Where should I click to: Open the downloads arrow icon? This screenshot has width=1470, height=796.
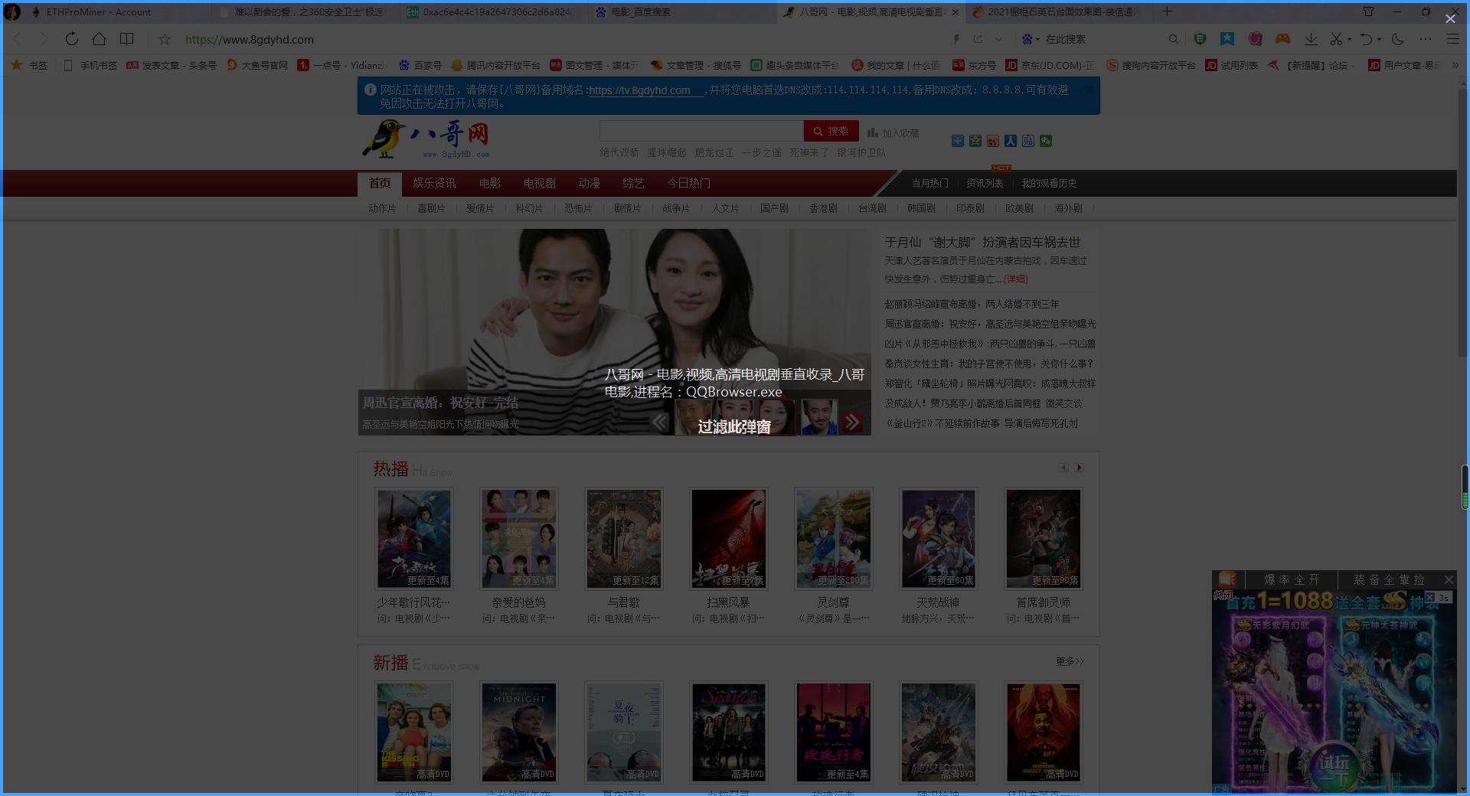pyautogui.click(x=1311, y=39)
